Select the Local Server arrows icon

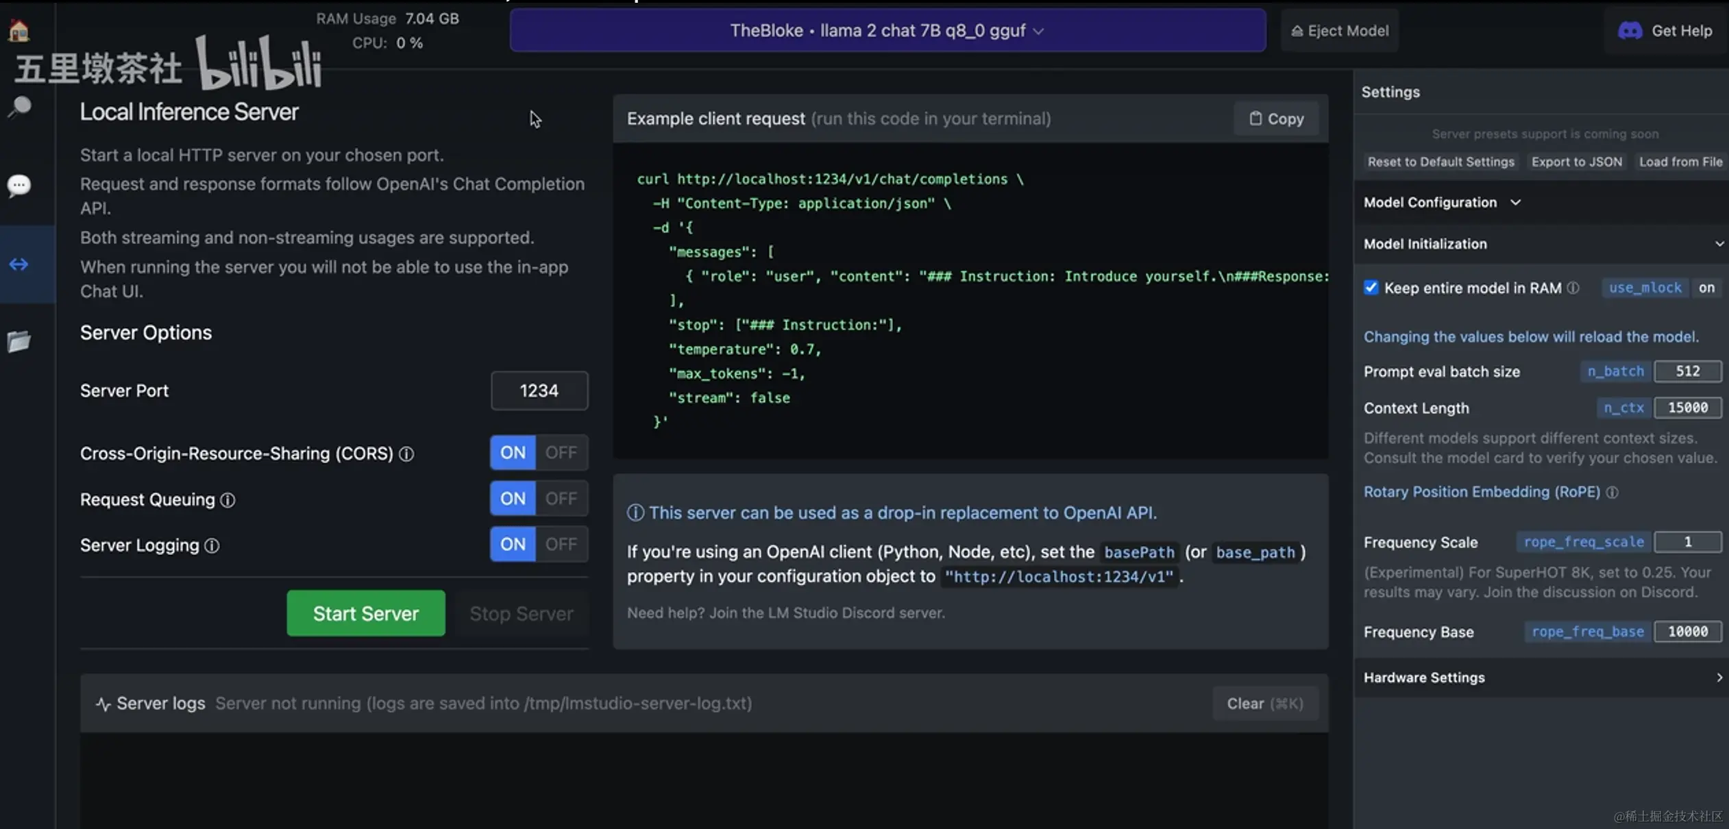[19, 264]
